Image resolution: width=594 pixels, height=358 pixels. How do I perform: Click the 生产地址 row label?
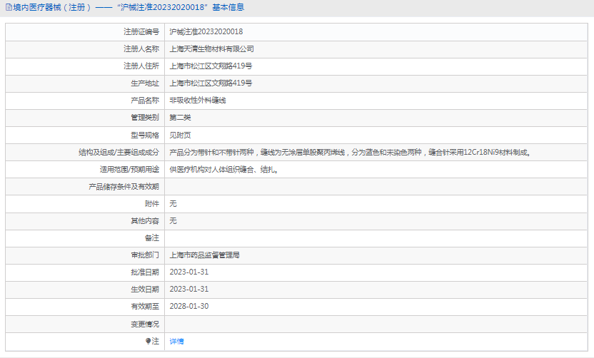(145, 83)
